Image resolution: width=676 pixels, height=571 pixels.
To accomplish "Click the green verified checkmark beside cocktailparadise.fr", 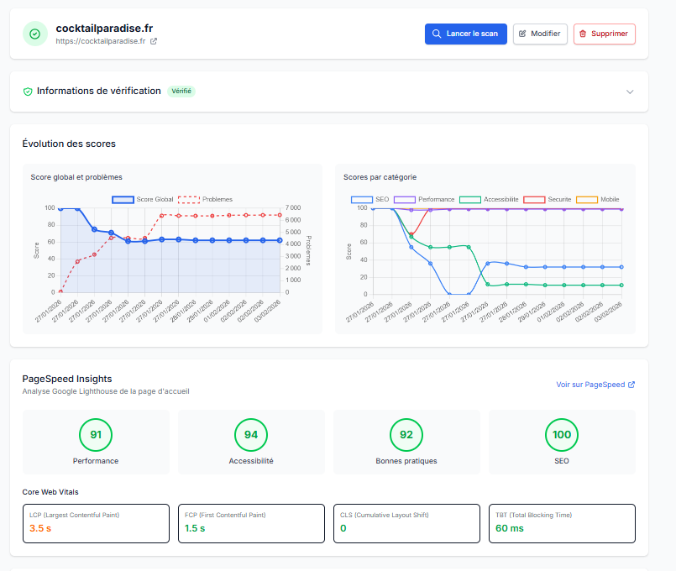I will (x=34, y=34).
